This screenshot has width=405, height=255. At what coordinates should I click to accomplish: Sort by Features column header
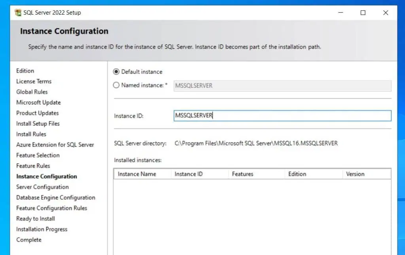click(x=257, y=174)
